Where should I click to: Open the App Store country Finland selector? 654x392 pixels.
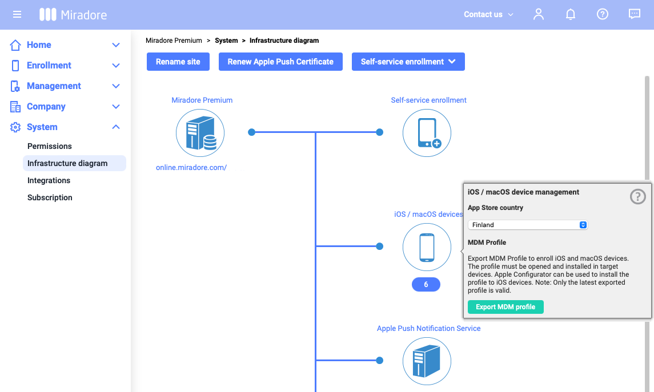click(528, 225)
